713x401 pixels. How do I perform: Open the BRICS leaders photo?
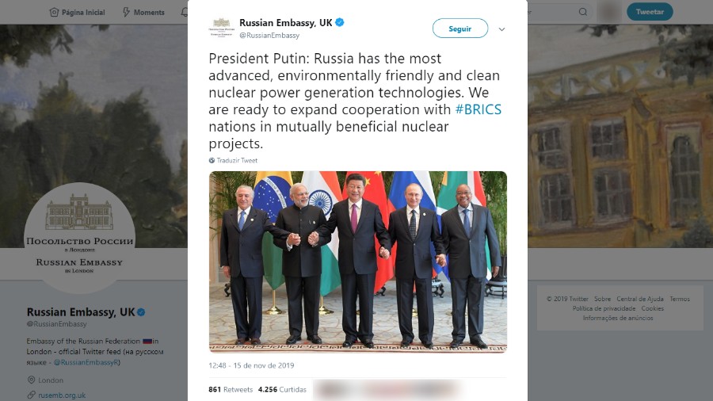(358, 262)
